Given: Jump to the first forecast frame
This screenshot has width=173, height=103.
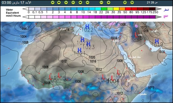Looking at the screenshot, I should click(x=53, y=2).
